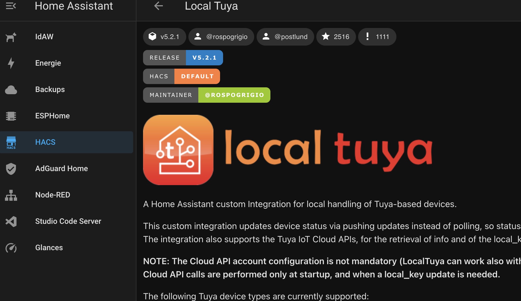Click the HACS store icon

click(11, 143)
